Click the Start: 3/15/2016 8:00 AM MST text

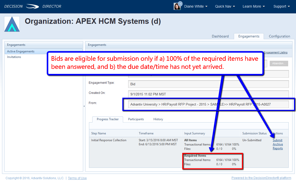pyautogui.click(x=158, y=140)
